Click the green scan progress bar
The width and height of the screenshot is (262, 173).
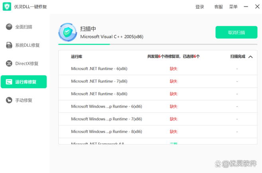84,44
